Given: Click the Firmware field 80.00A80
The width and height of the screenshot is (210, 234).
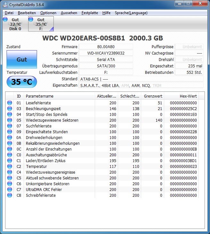Looking at the screenshot, I should coord(106,47).
